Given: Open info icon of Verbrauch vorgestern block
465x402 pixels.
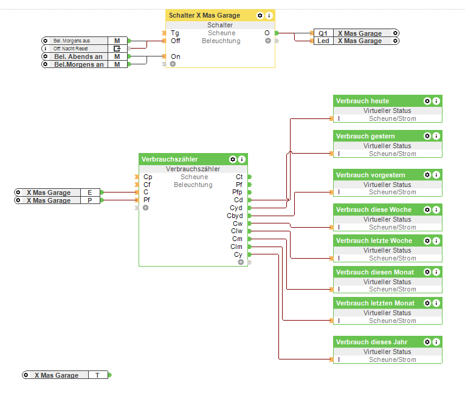Looking at the screenshot, I should tap(436, 175).
